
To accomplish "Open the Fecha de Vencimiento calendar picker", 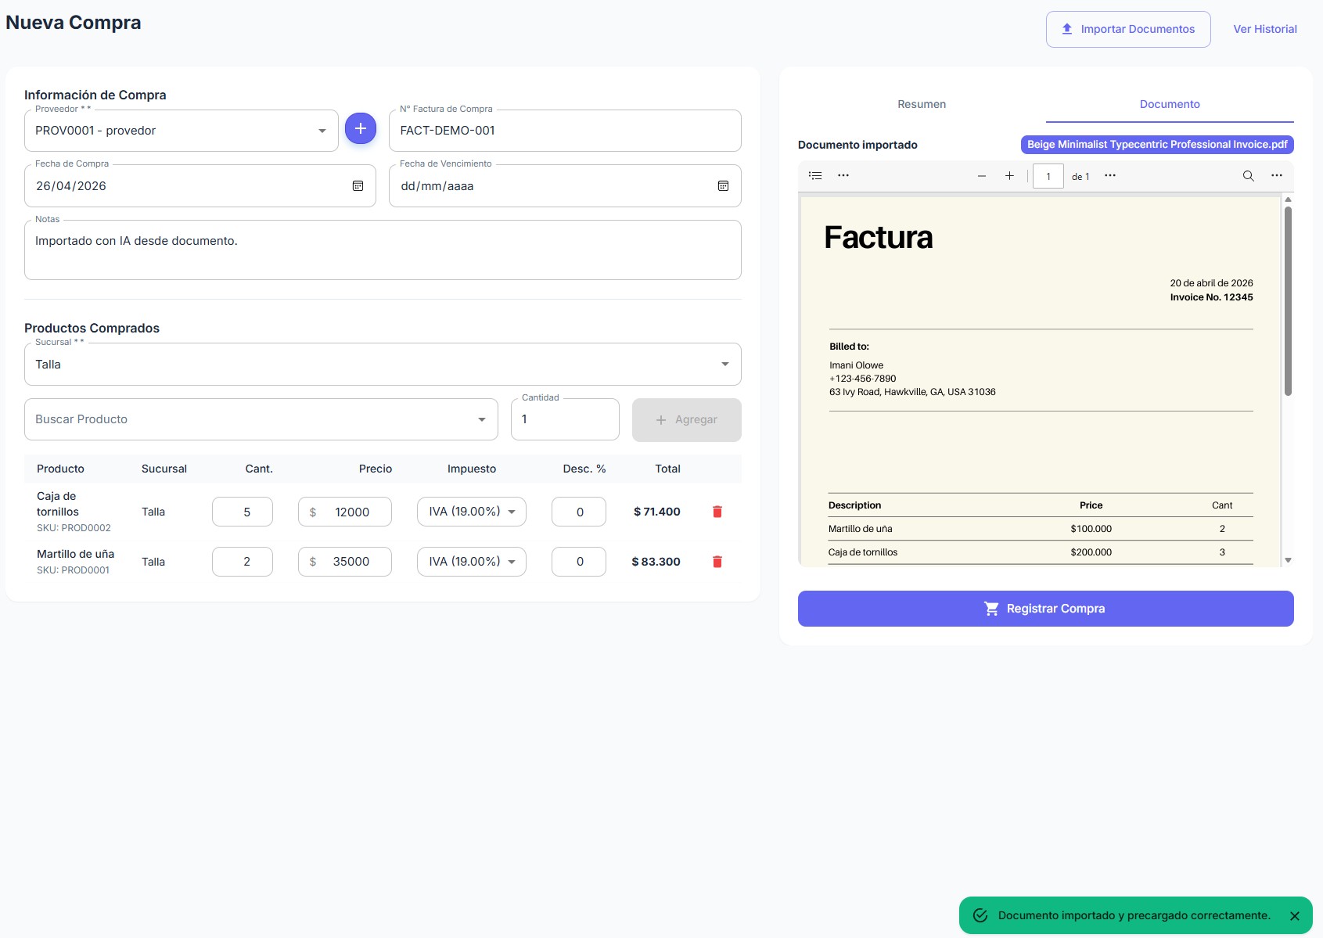I will tap(723, 186).
